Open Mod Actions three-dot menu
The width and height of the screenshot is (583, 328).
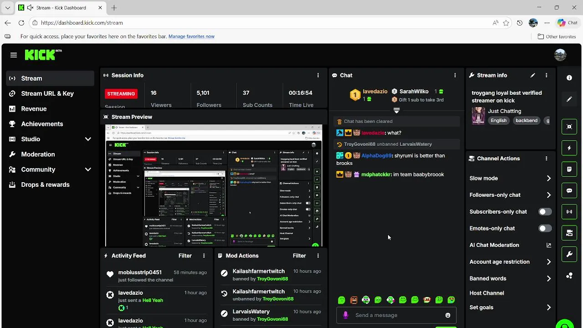318,256
